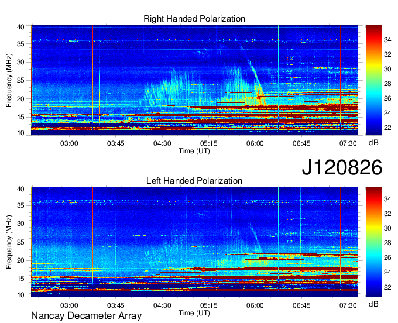Choose the 30 MHz tick on Left Handed plot
This screenshot has width=398, height=323.
coord(21,224)
